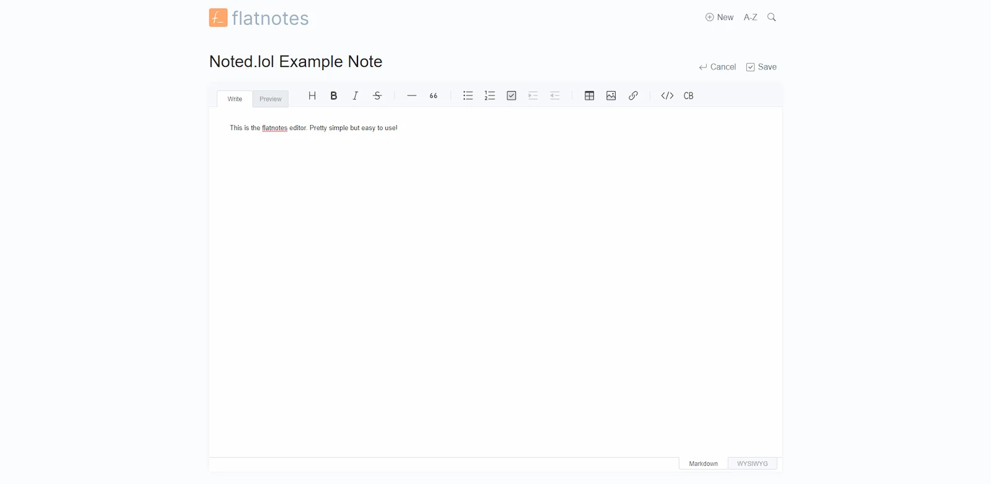Screen dimensions: 991x484
Task: Click the indent icon
Action: pos(533,95)
